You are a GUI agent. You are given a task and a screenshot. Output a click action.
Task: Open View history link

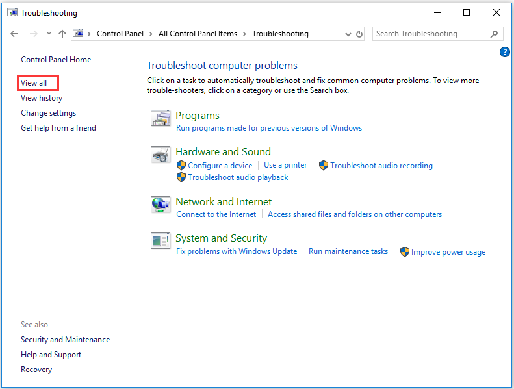click(x=42, y=98)
